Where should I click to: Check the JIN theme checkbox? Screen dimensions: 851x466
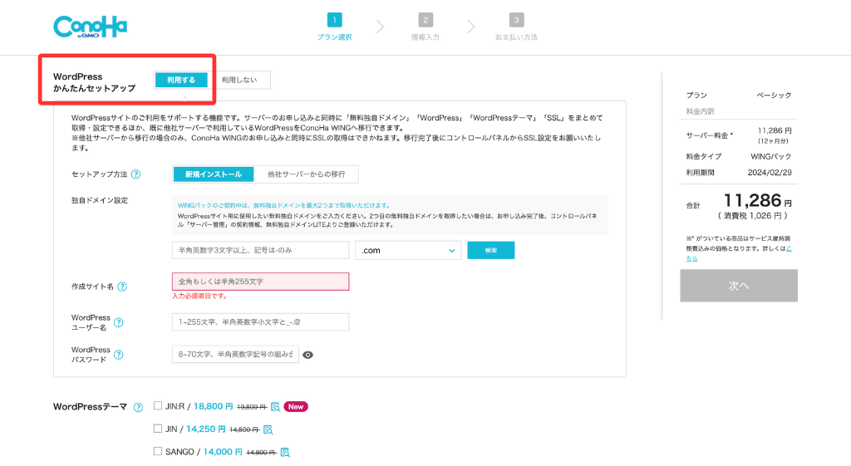pos(158,429)
